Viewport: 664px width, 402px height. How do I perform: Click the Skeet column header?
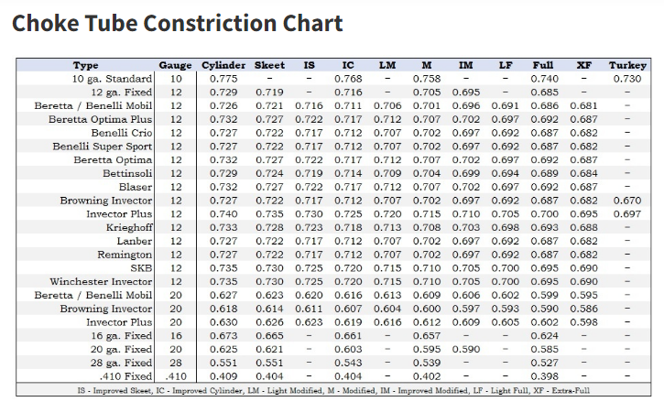pyautogui.click(x=269, y=66)
